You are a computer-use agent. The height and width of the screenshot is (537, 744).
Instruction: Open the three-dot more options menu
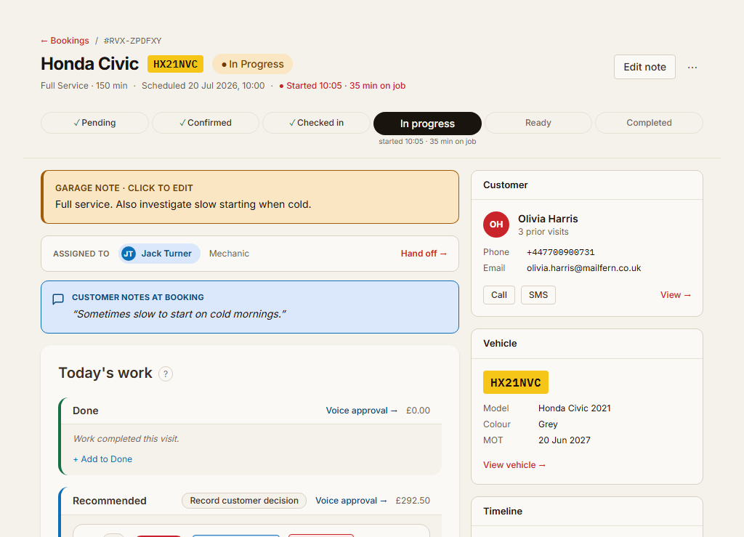tap(692, 67)
